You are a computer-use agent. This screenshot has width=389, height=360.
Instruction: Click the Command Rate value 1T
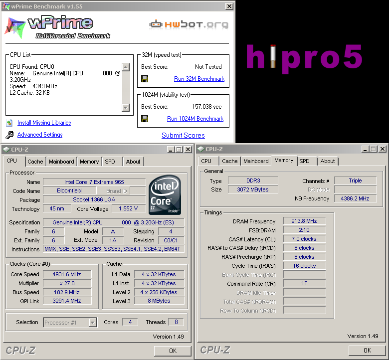click(x=304, y=283)
